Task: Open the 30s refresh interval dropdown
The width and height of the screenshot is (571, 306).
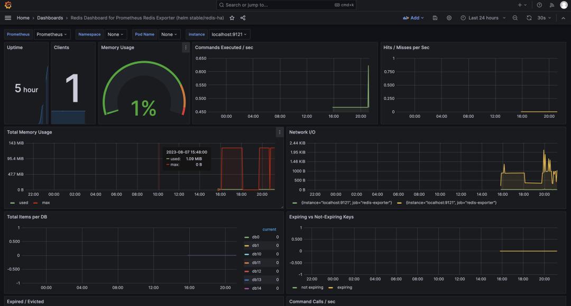Action: click(544, 18)
